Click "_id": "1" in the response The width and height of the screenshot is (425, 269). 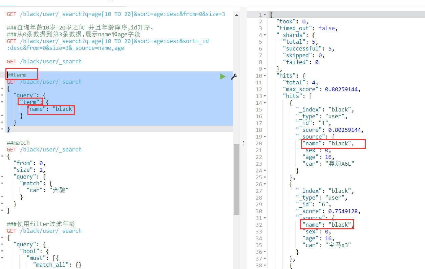coord(314,123)
